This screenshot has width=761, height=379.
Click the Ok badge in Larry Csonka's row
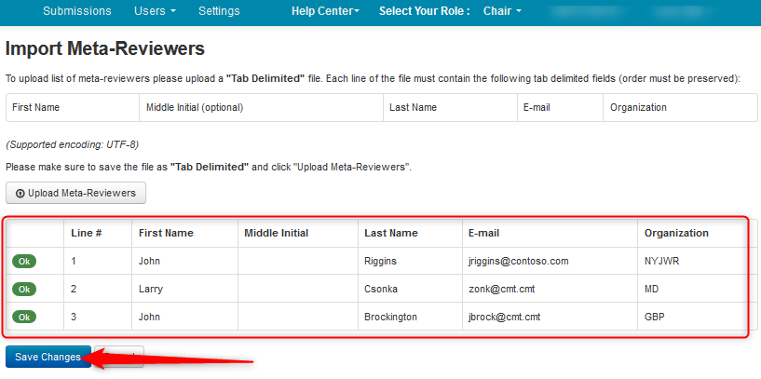pos(23,289)
